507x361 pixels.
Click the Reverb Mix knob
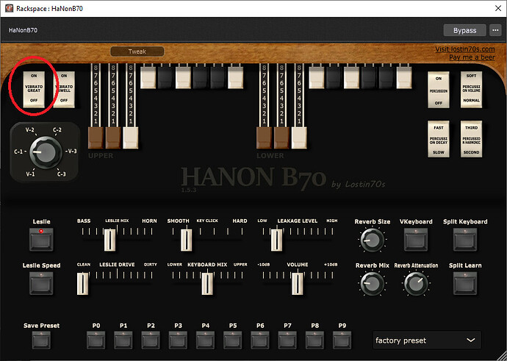[372, 283]
